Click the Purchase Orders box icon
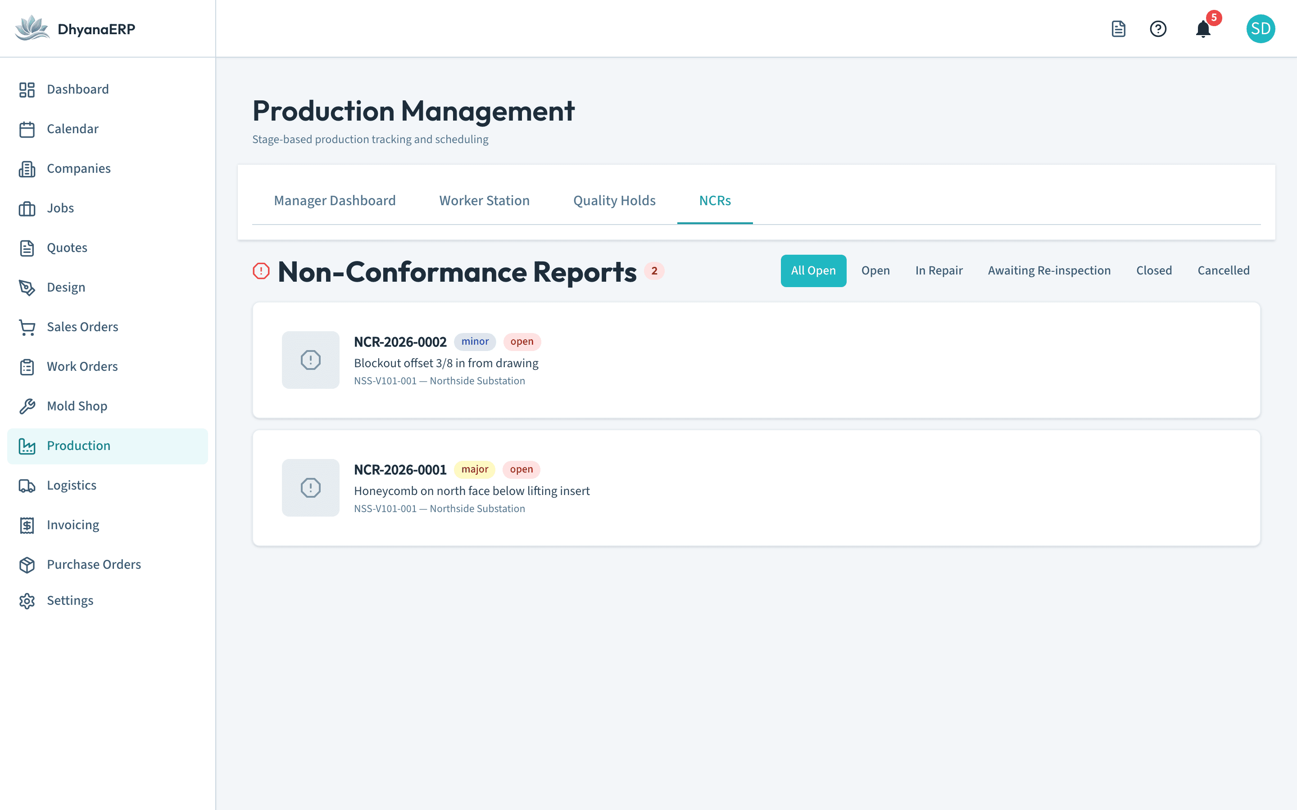This screenshot has width=1297, height=810. pyautogui.click(x=27, y=565)
